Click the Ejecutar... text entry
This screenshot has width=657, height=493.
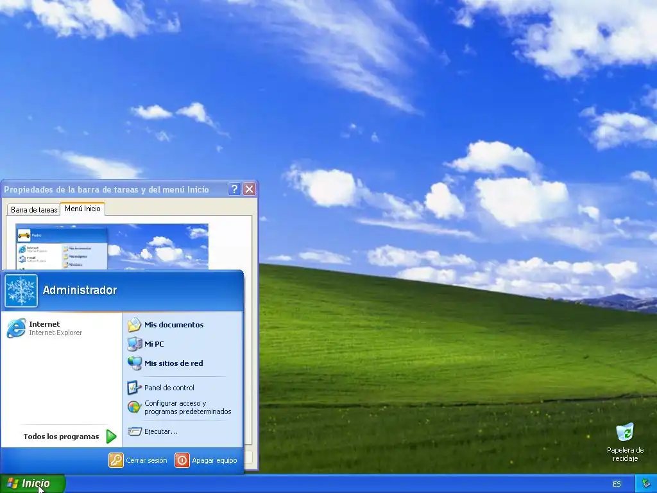[161, 431]
